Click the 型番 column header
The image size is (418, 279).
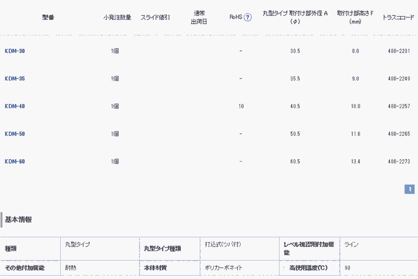(48, 17)
